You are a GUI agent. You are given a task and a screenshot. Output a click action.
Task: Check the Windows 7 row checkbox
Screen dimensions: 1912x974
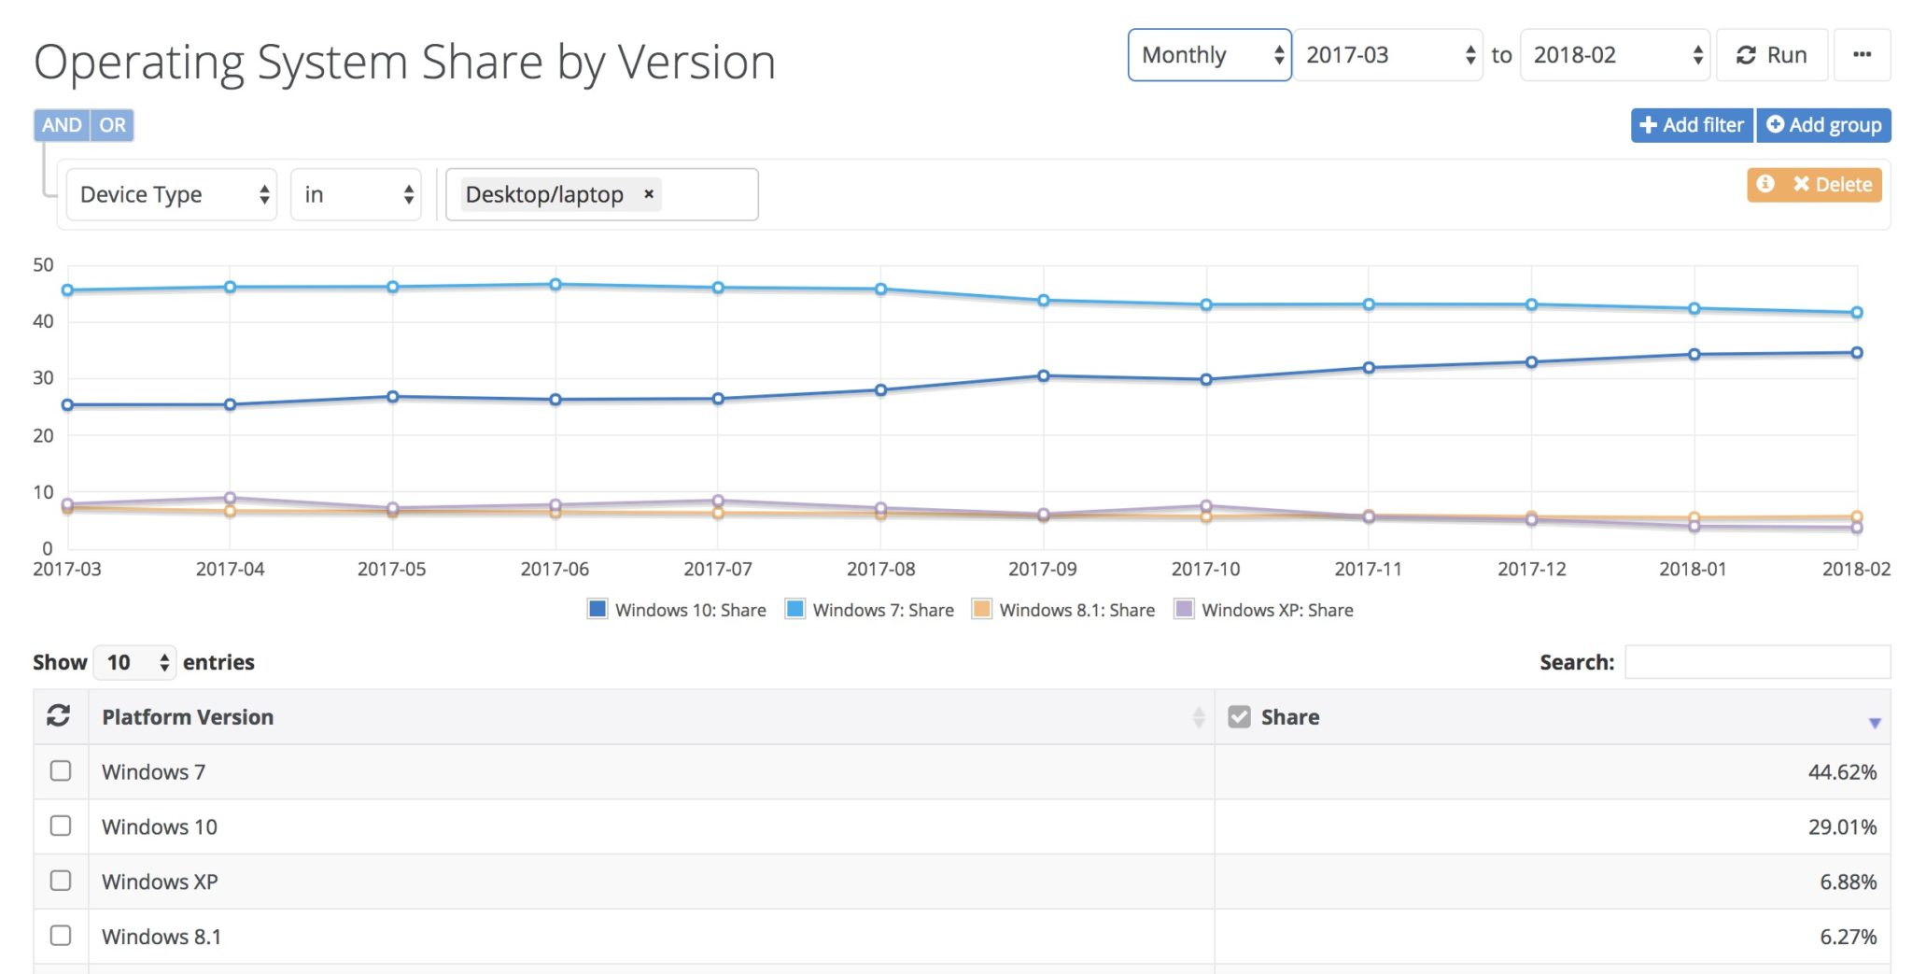pyautogui.click(x=61, y=770)
